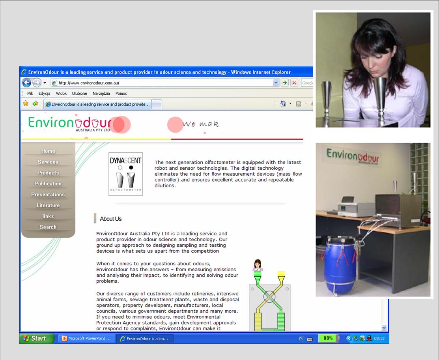Expand the address bar history dropdown

[276, 82]
